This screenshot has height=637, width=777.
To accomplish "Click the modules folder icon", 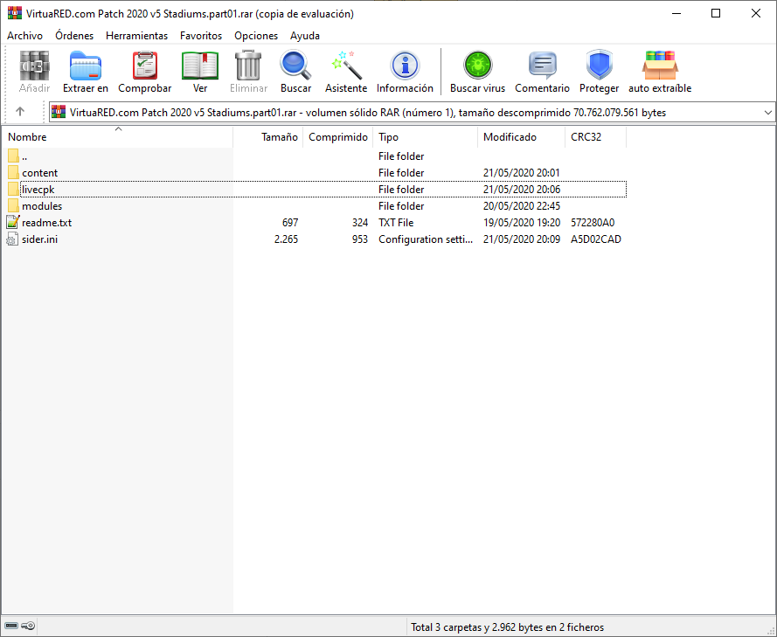I will (x=13, y=205).
